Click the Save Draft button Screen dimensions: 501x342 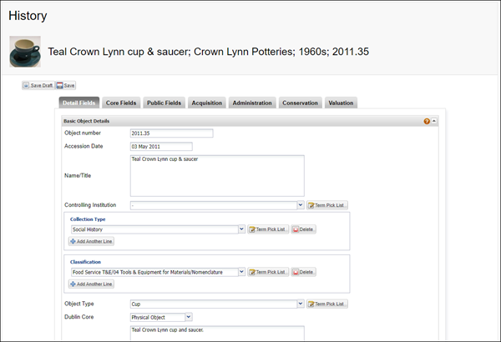coord(38,86)
